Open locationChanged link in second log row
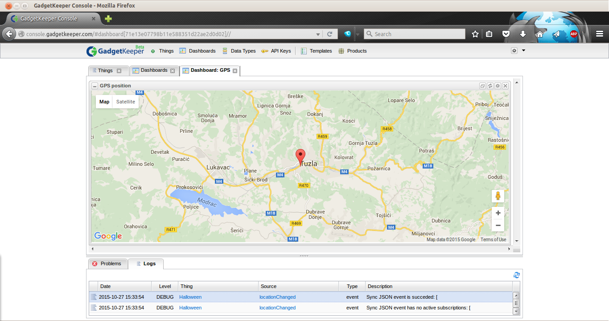This screenshot has width=609, height=321. [277, 308]
